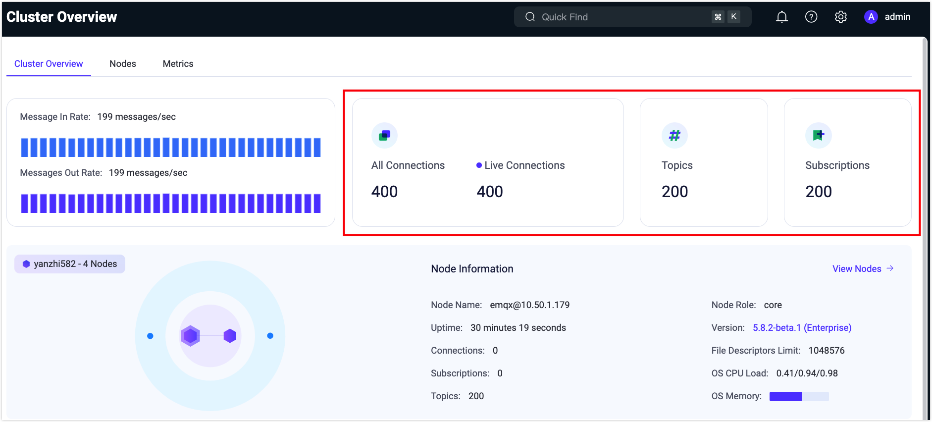This screenshot has width=932, height=422.
Task: Click the Message In Rate bar chart
Action: coord(170,148)
